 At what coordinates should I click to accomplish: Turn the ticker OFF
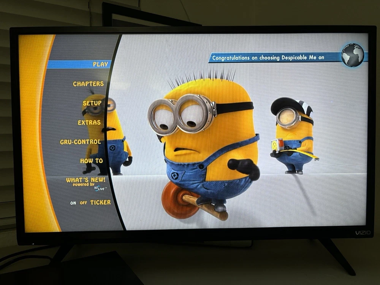[83, 203]
